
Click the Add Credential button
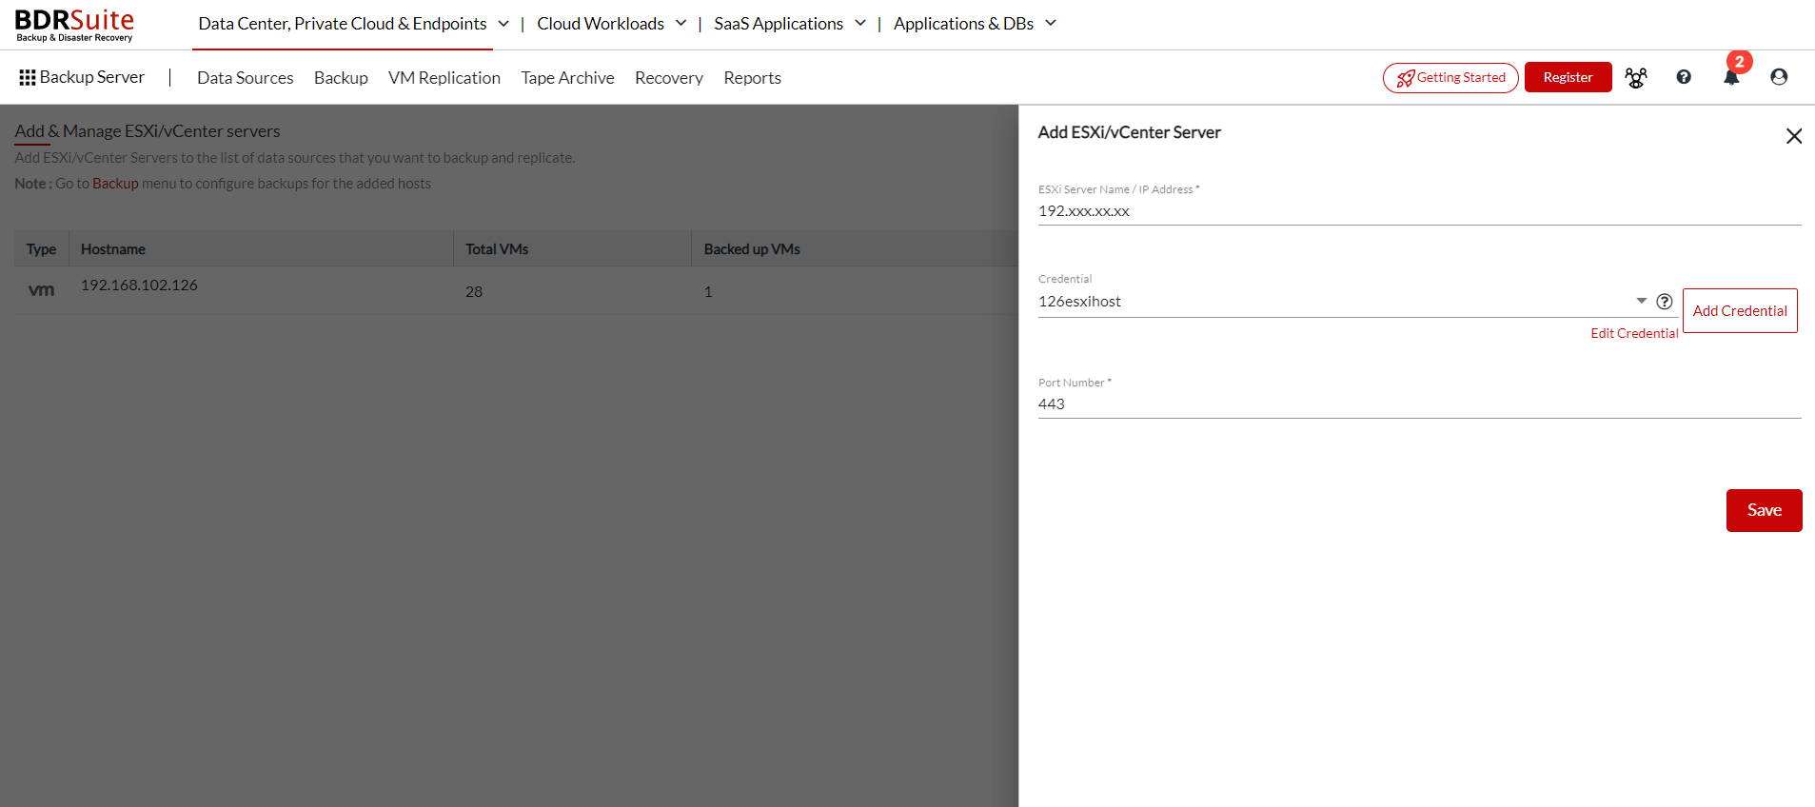(1740, 310)
